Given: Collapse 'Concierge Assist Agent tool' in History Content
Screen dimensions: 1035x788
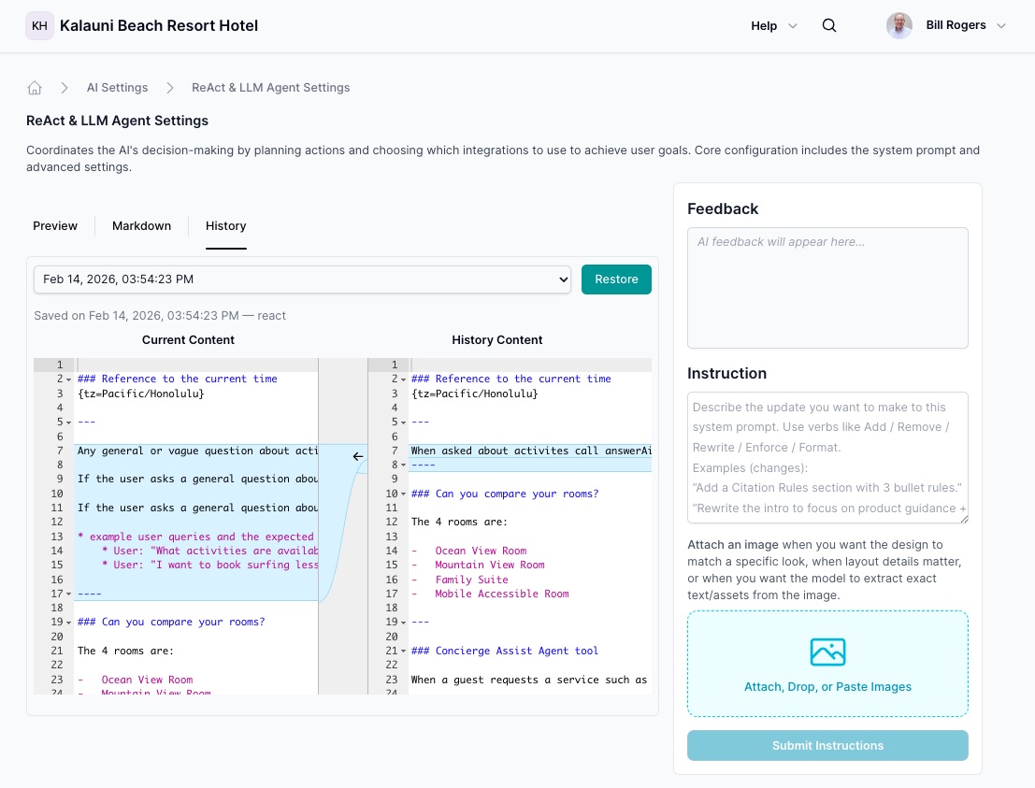Looking at the screenshot, I should point(402,651).
